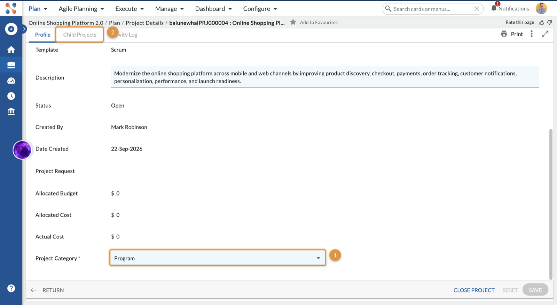
Task: Click 'Online Shopping Platform 2.0' breadcrumb
Action: pyautogui.click(x=66, y=23)
